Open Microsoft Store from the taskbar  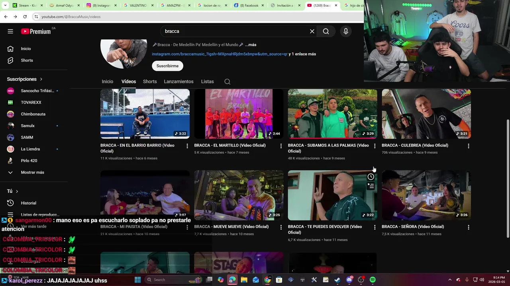(x=279, y=280)
